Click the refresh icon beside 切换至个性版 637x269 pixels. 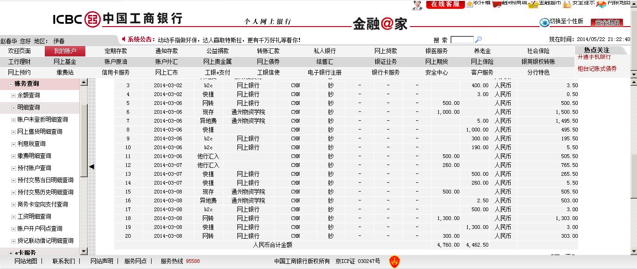pos(544,22)
